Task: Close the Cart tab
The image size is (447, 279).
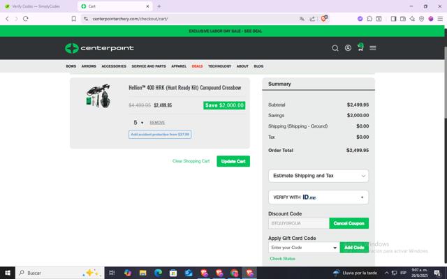Action: tap(147, 6)
